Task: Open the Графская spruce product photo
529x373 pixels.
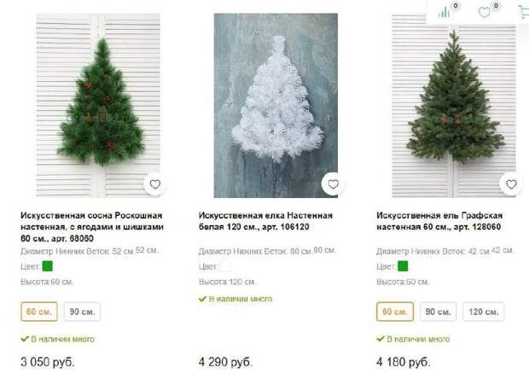Action: (454, 105)
